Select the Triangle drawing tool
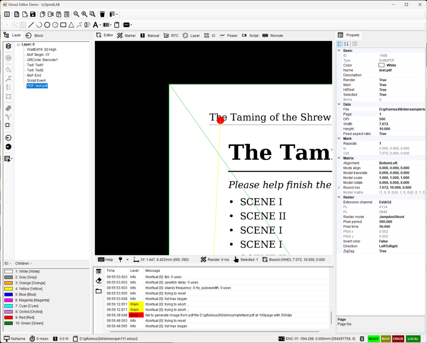 coord(71,25)
